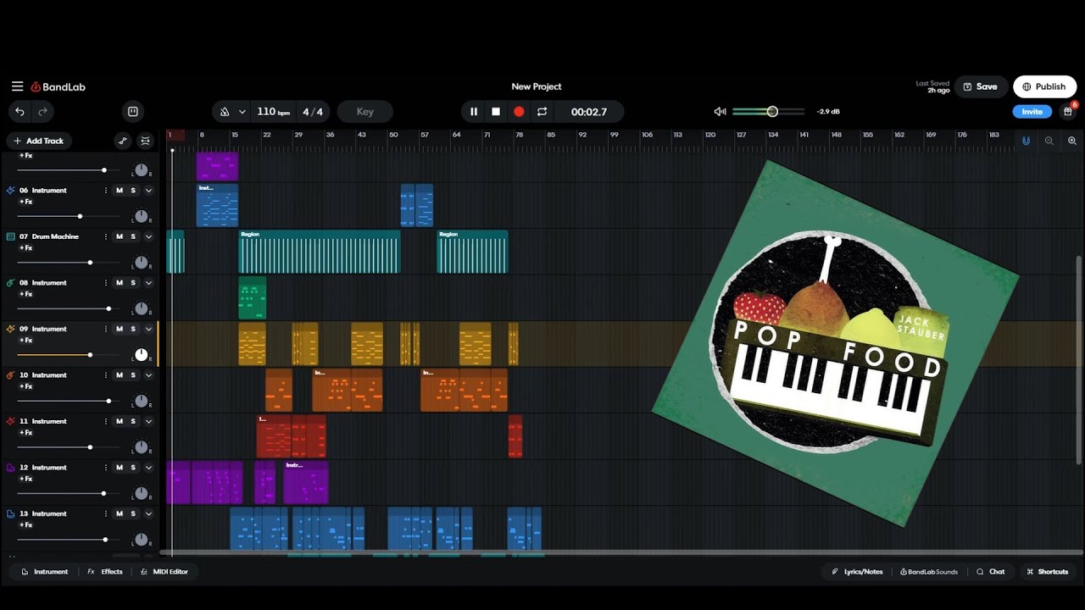
Task: Click the 09 Instrument track icon
Action: click(x=11, y=329)
